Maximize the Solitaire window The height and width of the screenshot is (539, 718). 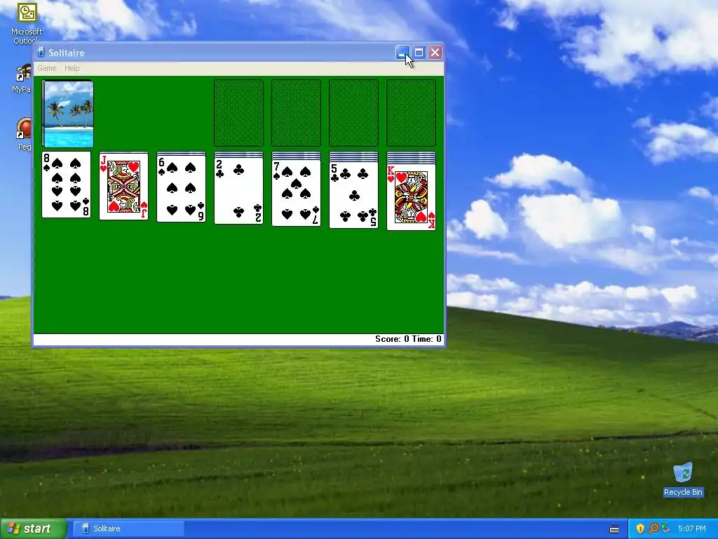pos(419,52)
